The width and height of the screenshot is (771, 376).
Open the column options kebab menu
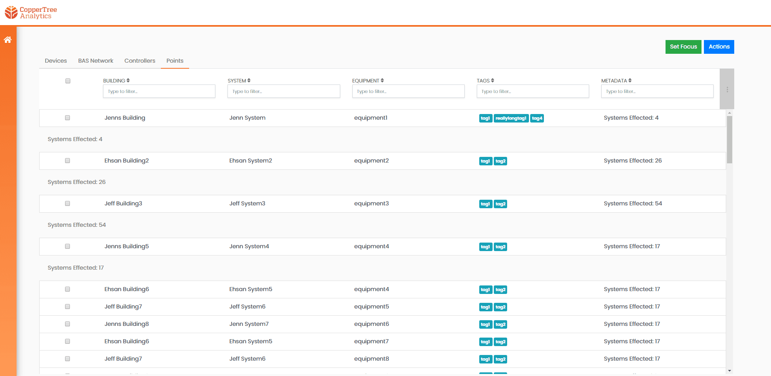[727, 89]
